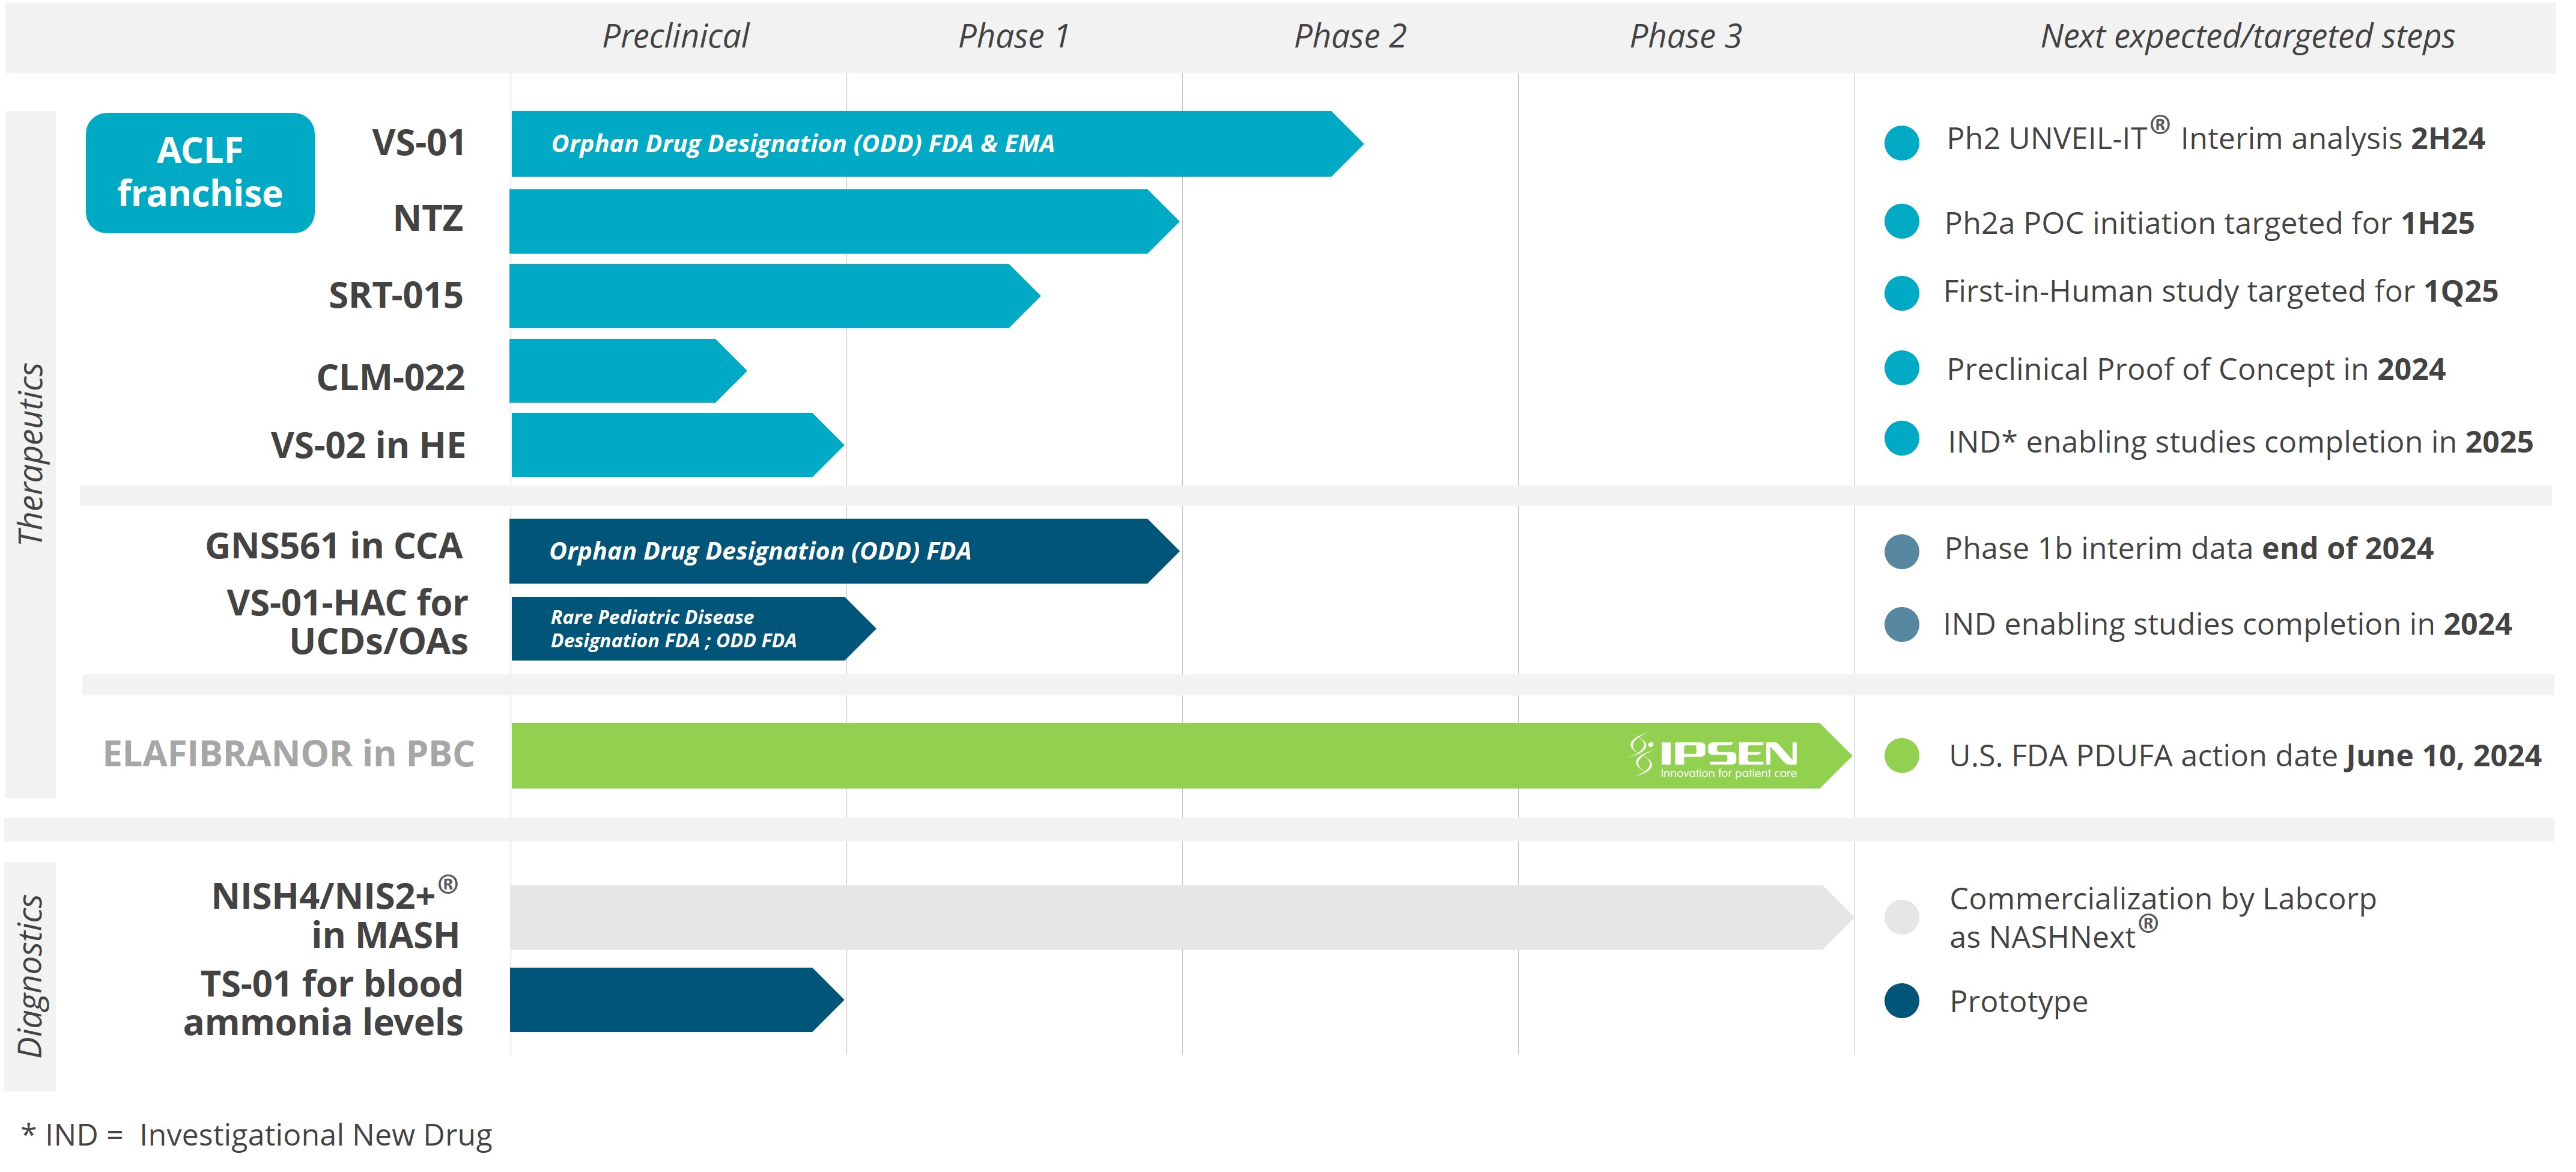Click the GNS561 Orphan Drug Designation FDA bar

pyautogui.click(x=844, y=551)
